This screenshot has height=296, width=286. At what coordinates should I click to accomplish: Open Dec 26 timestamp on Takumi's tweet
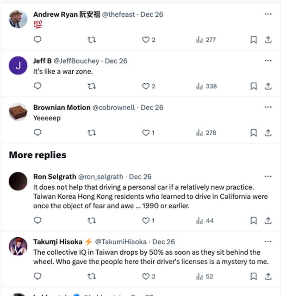[163, 242]
